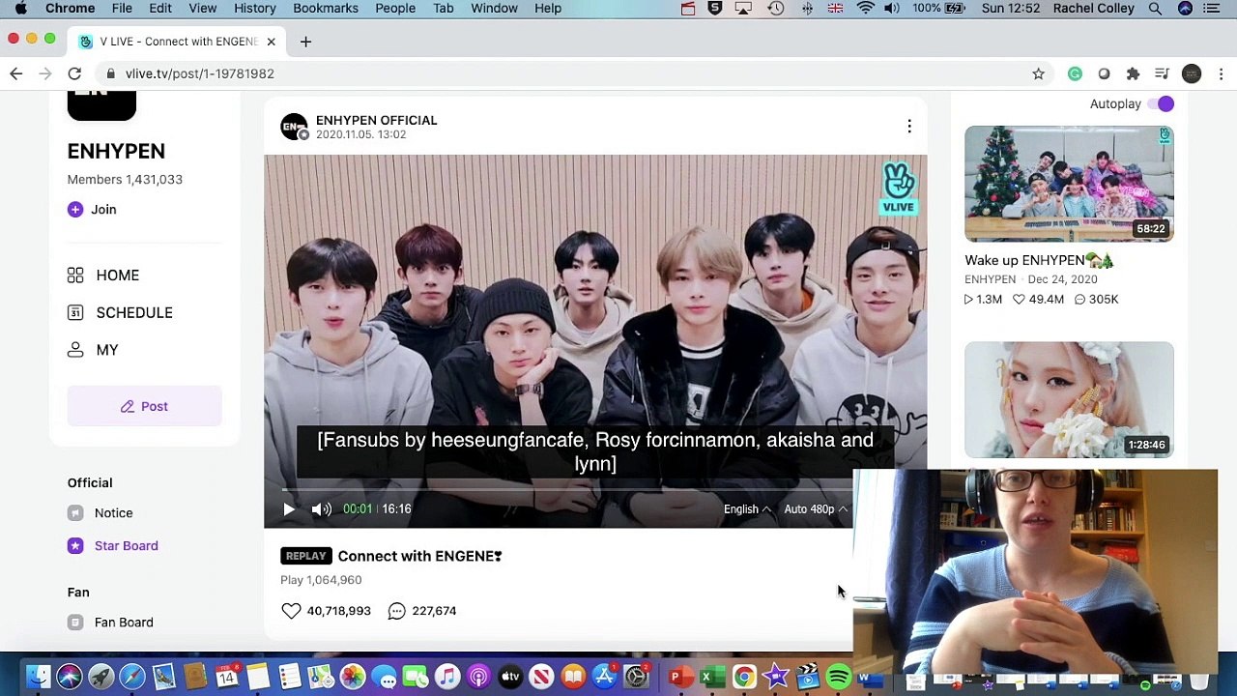Open the Edit menu
This screenshot has height=696, width=1237.
(x=160, y=8)
